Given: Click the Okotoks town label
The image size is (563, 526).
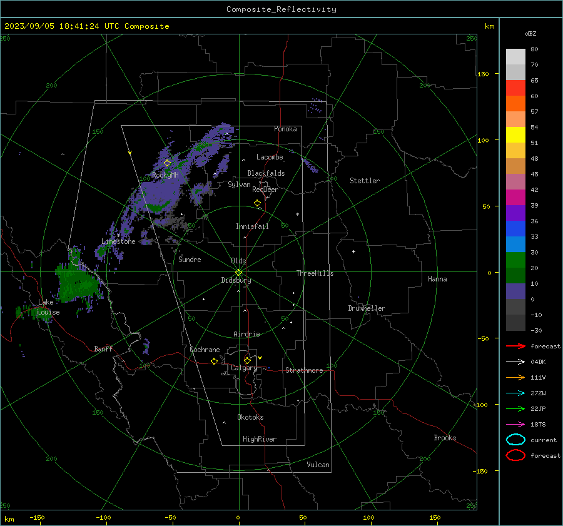Looking at the screenshot, I should point(250,417).
